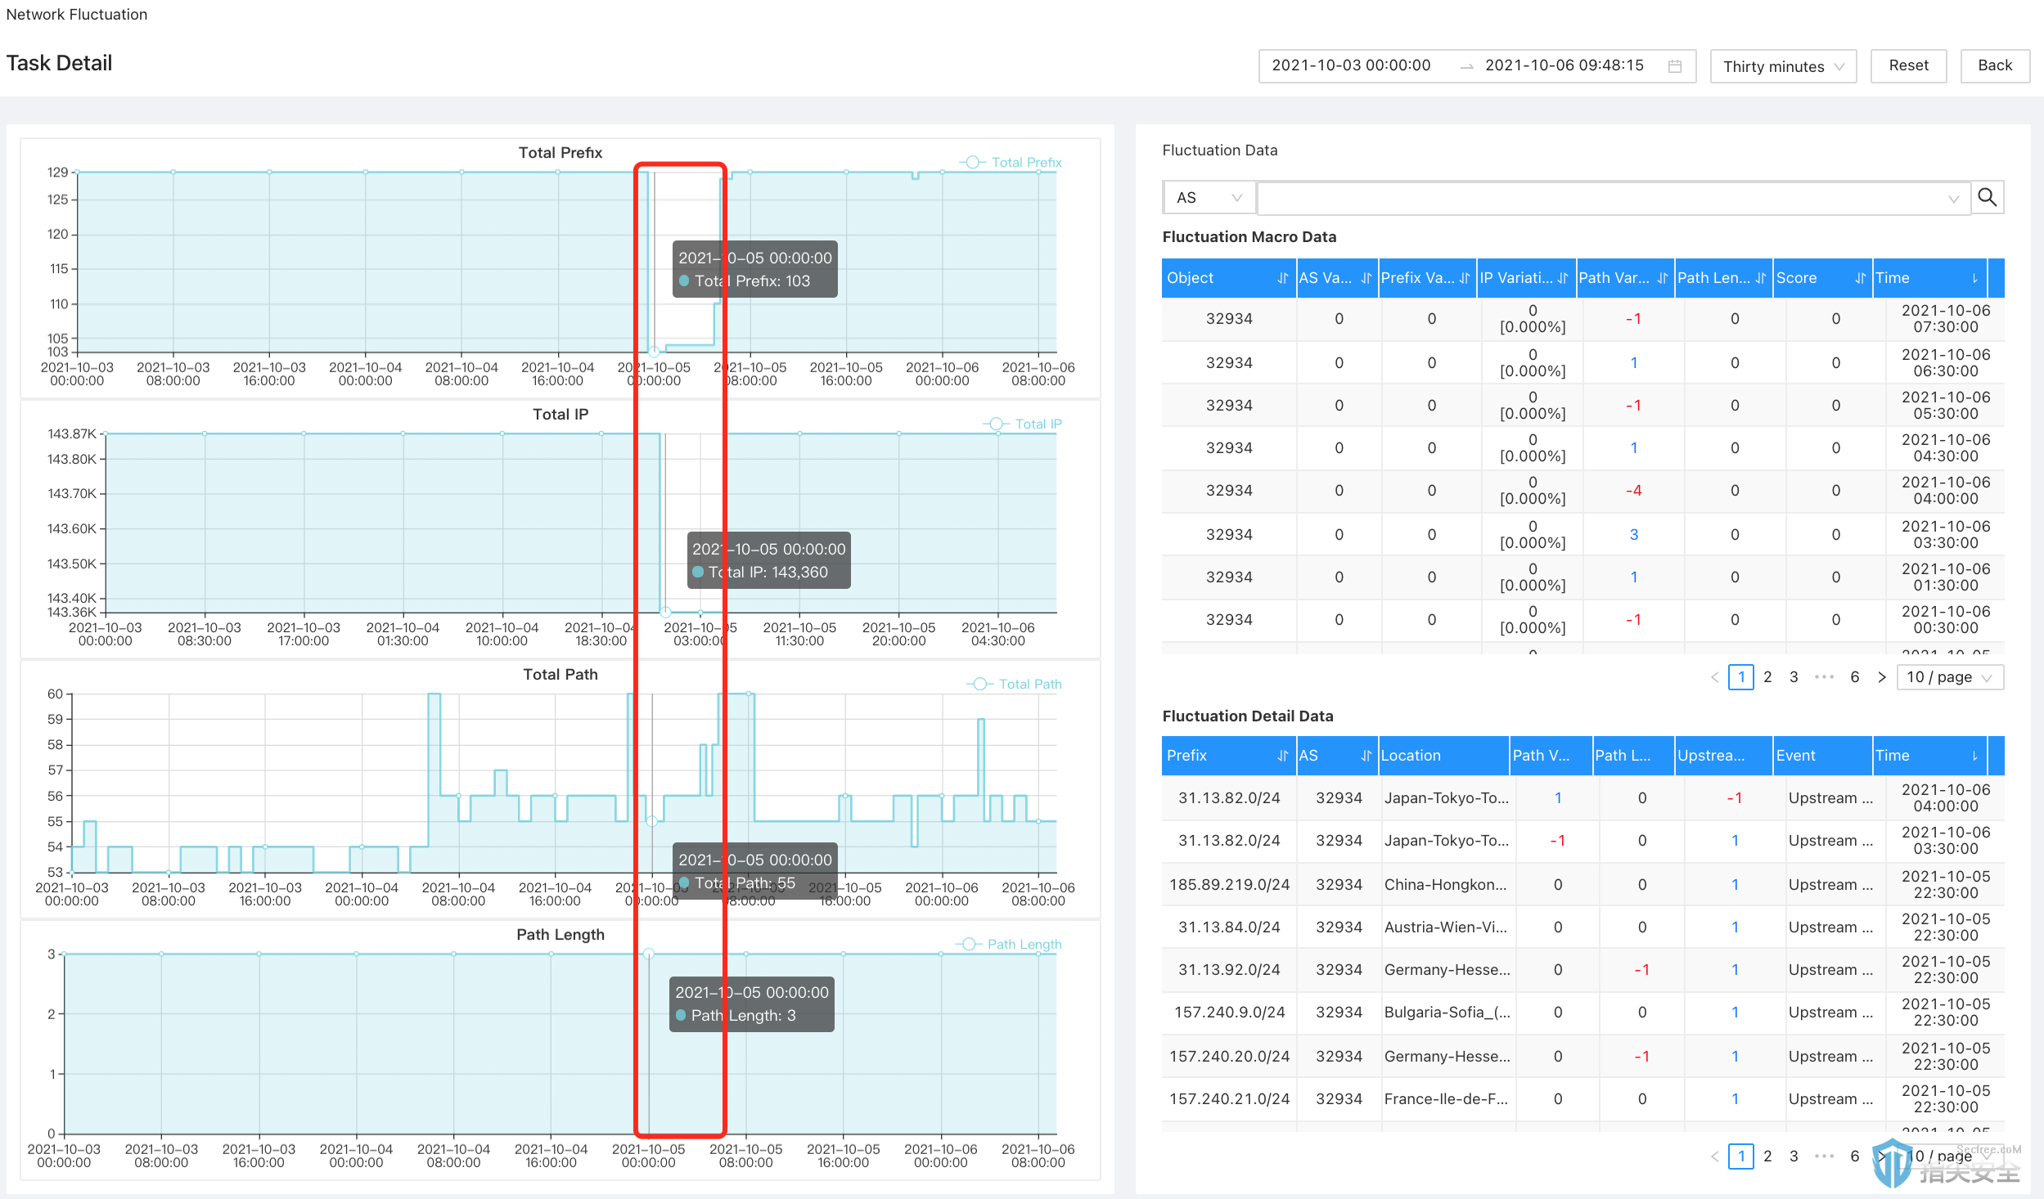
Task: Click macro row time 2021-10-06 07:30:00
Action: [1945, 319]
